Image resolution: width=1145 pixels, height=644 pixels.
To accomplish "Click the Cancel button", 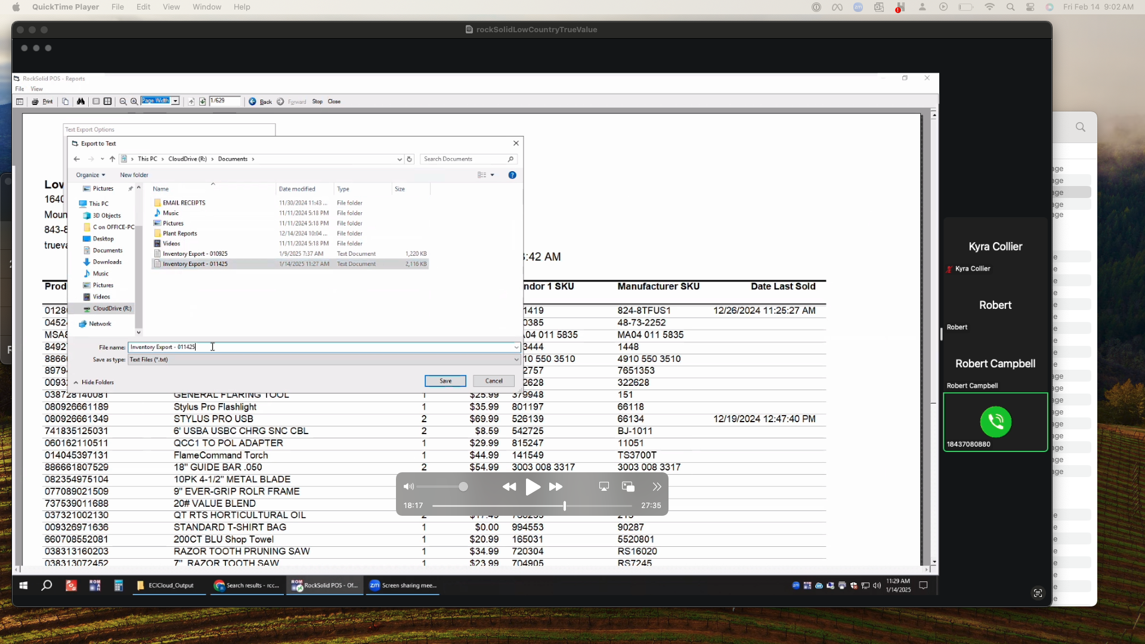I will (x=493, y=381).
